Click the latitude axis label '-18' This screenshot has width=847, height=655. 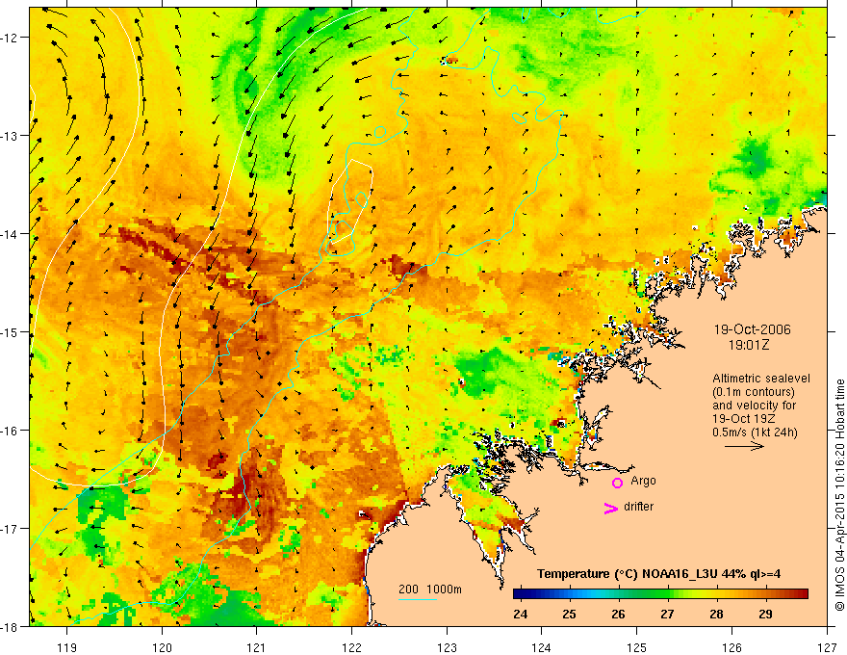(x=10, y=626)
